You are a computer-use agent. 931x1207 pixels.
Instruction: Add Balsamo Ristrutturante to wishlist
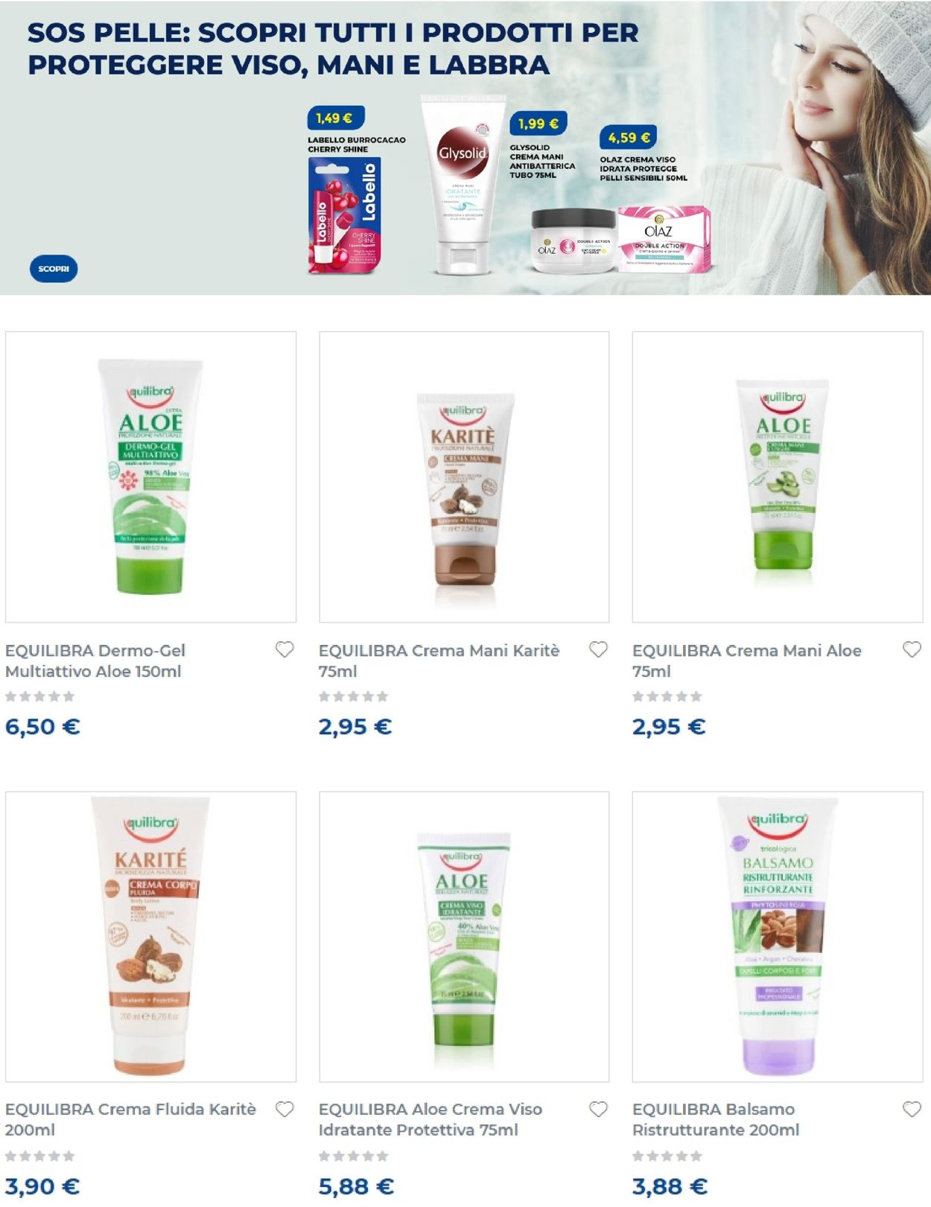912,1109
